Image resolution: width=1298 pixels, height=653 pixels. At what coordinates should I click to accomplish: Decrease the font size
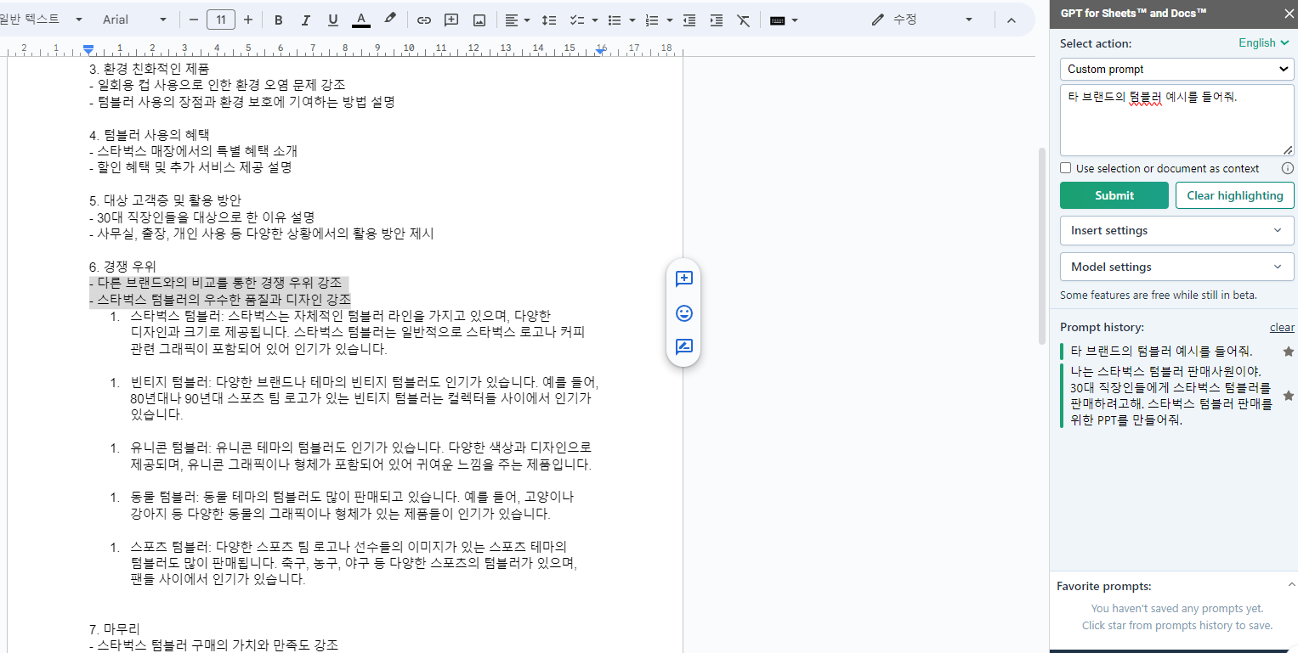(x=194, y=20)
